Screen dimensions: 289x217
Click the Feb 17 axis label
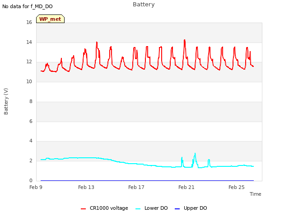tap(136, 187)
